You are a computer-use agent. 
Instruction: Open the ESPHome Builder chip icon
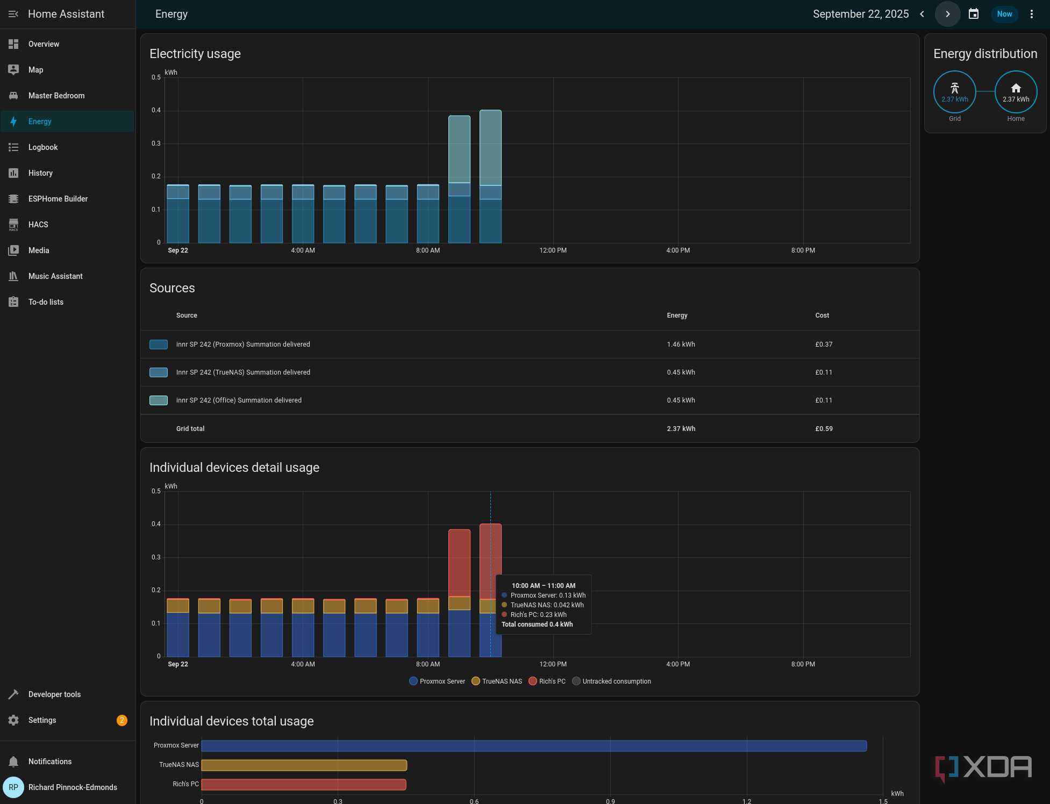click(x=13, y=199)
